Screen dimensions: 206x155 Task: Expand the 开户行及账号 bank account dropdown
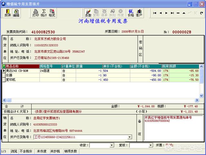130,137
